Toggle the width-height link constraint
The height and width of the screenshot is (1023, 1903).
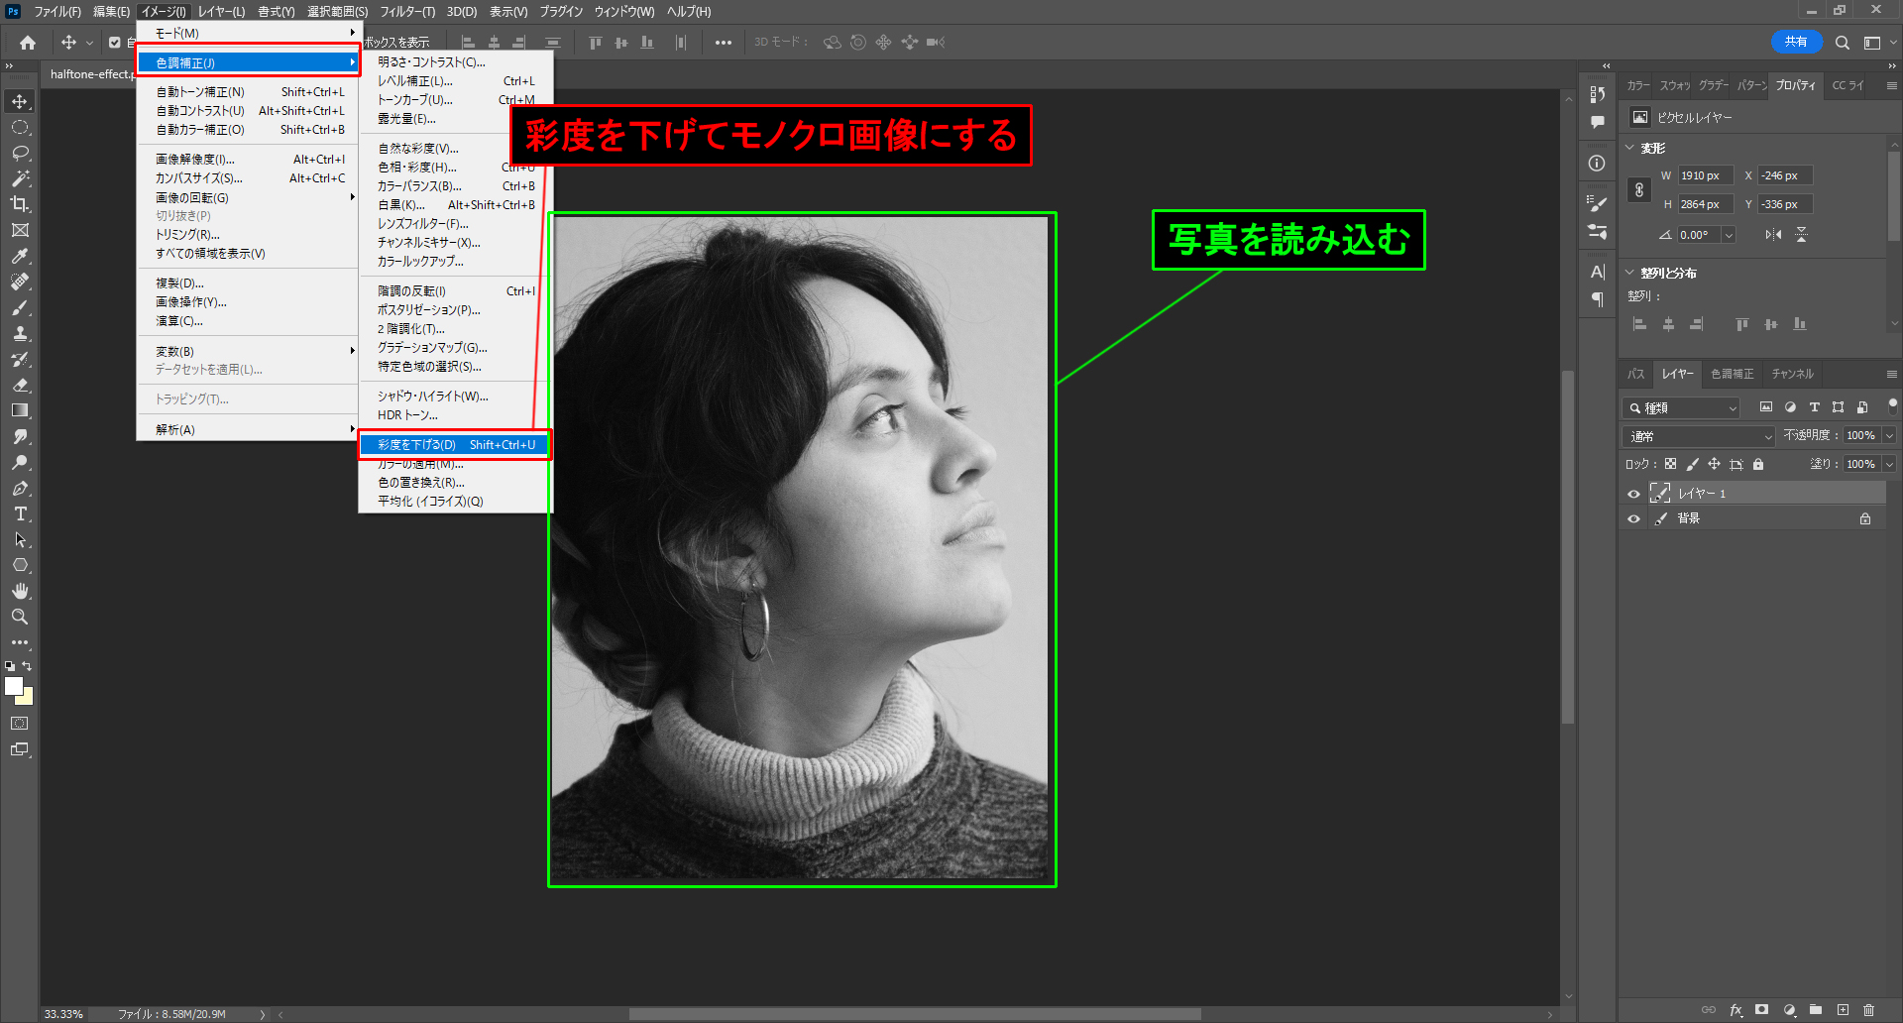(x=1639, y=189)
